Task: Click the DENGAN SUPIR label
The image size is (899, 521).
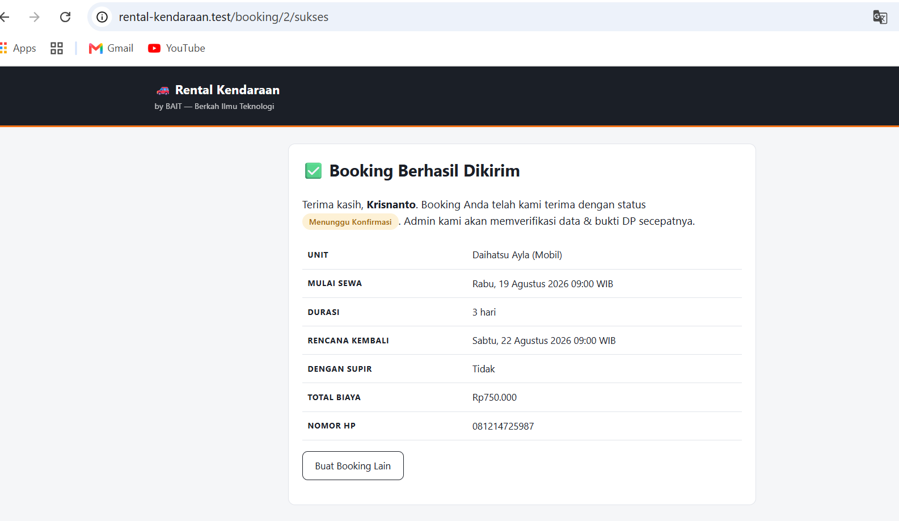Action: (340, 369)
